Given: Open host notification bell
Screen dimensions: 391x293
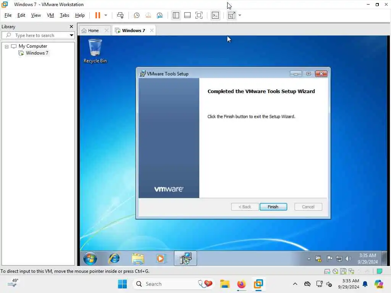Looking at the screenshot, I should pos(365,284).
